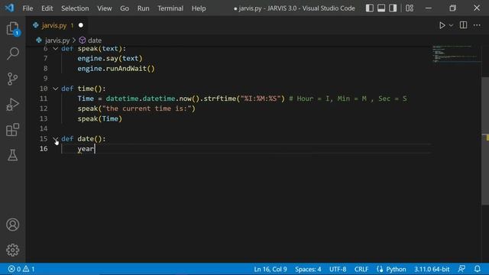Collapse the def date function fold

pyautogui.click(x=55, y=139)
